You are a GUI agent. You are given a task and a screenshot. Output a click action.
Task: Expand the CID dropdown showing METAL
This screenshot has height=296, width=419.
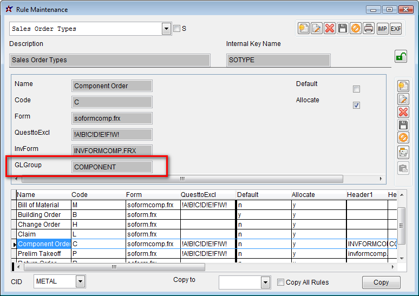81,281
